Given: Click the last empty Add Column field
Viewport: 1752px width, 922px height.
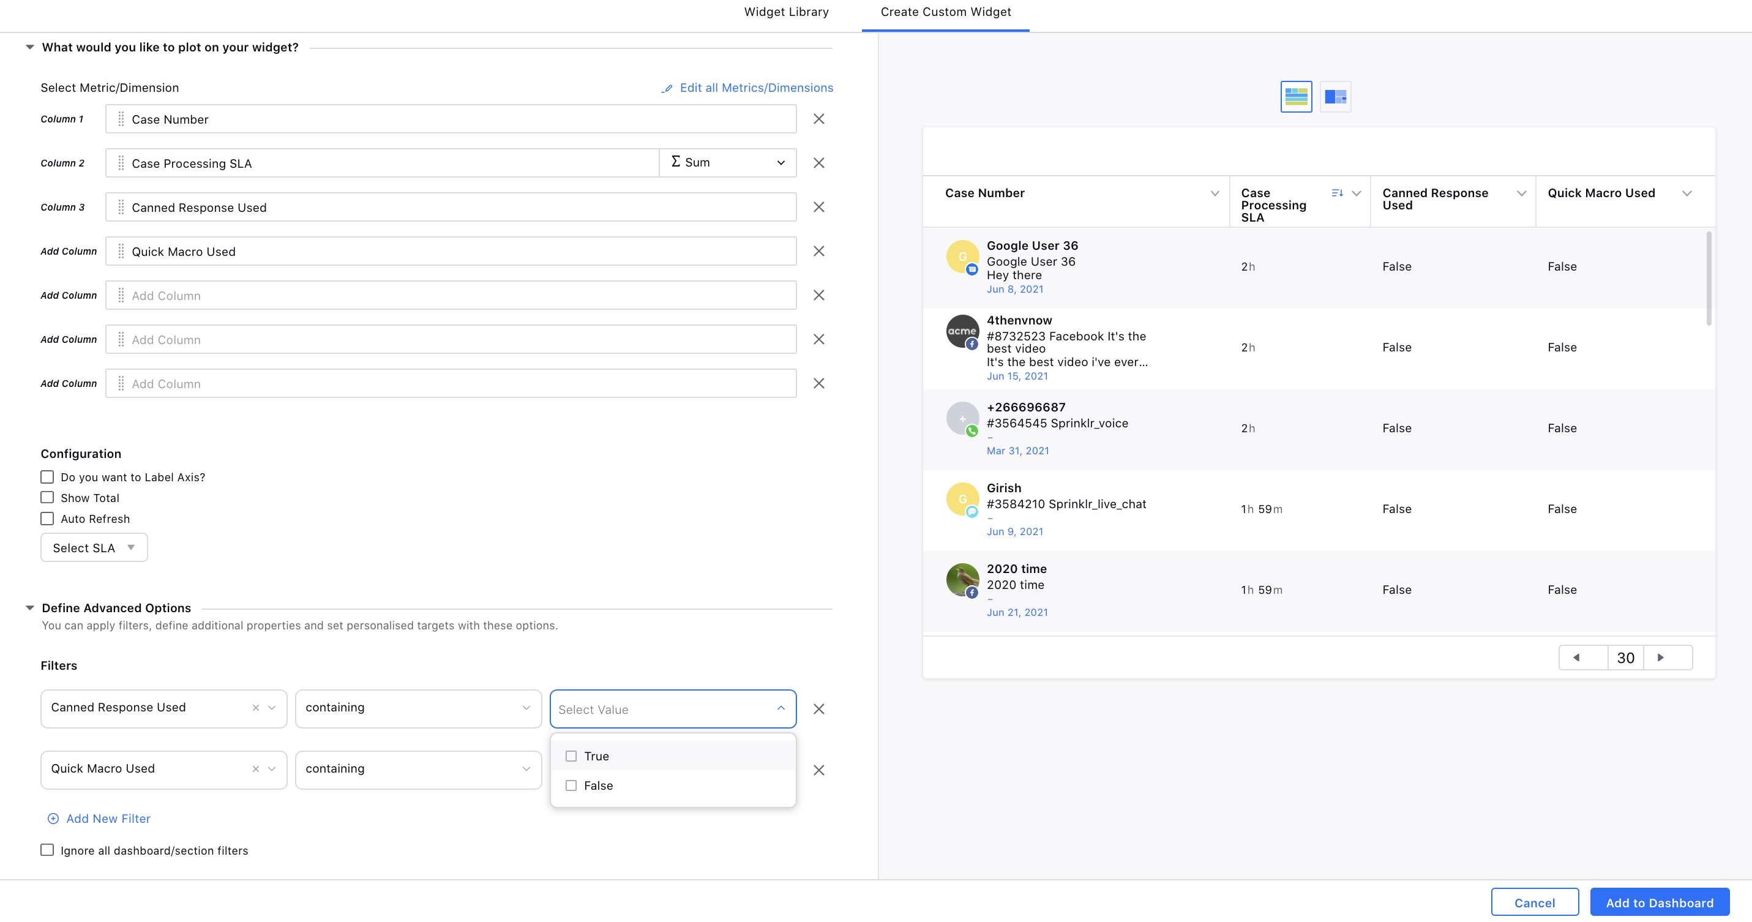Looking at the screenshot, I should [451, 383].
